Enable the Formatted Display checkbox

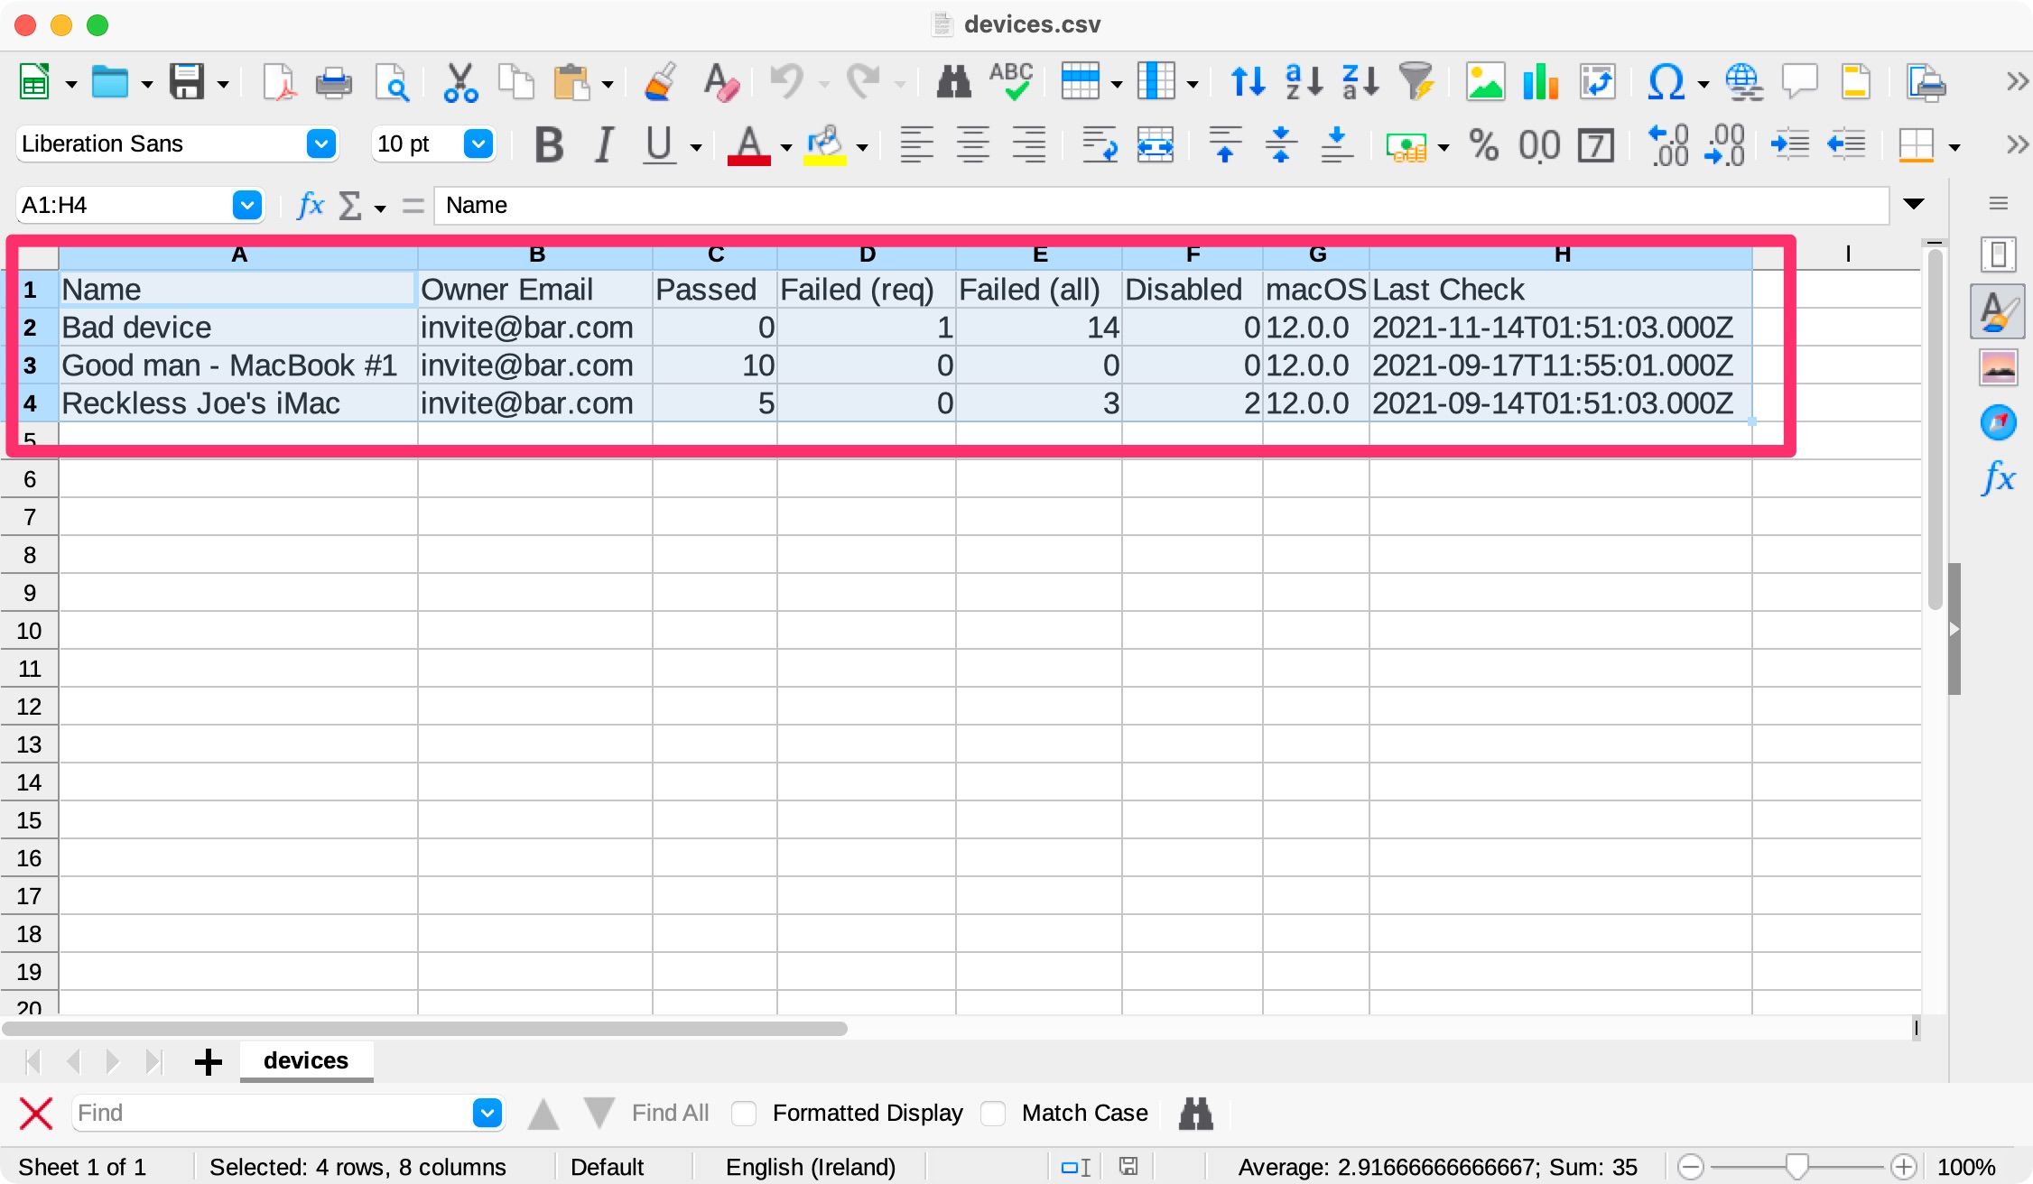pos(744,1114)
